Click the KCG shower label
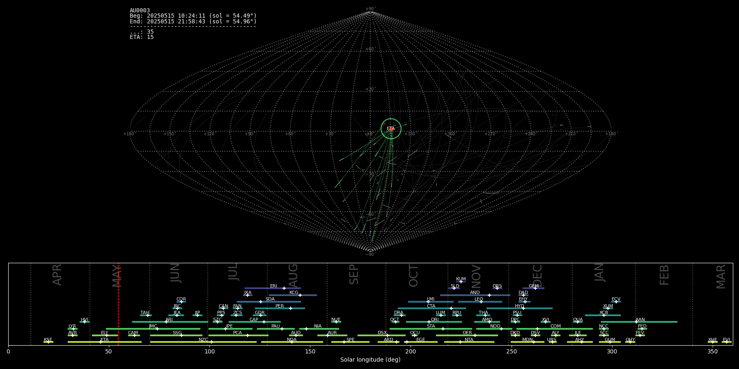The height and width of the screenshot is (369, 739). click(x=294, y=293)
